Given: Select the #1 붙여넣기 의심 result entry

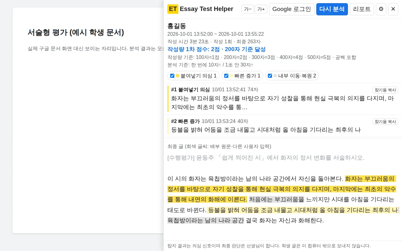Looking at the screenshot, I should click(x=283, y=99).
